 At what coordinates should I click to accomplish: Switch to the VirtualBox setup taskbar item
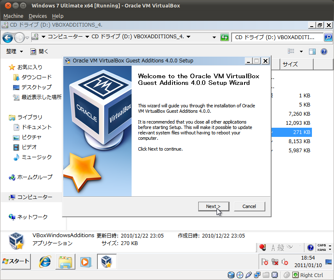click(x=107, y=262)
